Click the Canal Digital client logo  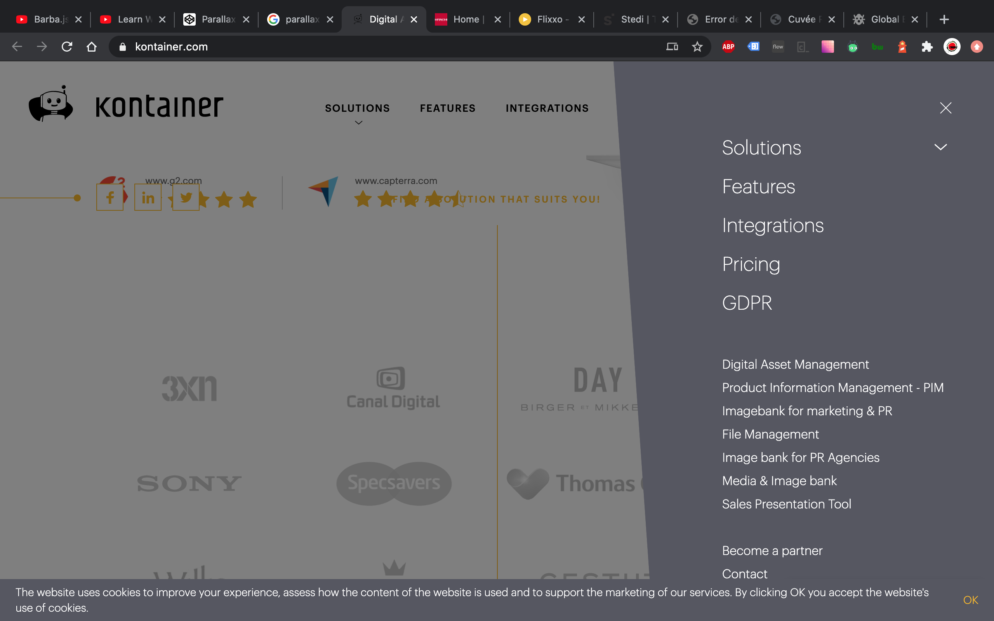(x=393, y=388)
